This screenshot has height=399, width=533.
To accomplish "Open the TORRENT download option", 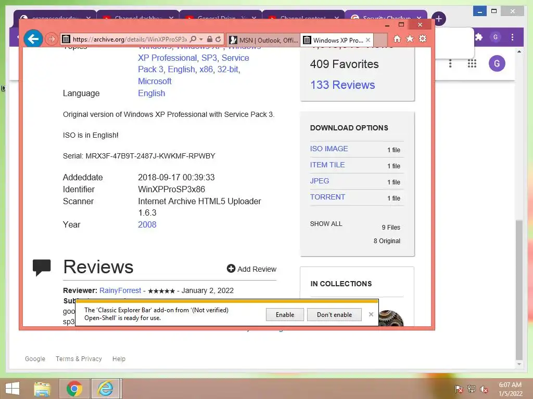I will pyautogui.click(x=327, y=197).
